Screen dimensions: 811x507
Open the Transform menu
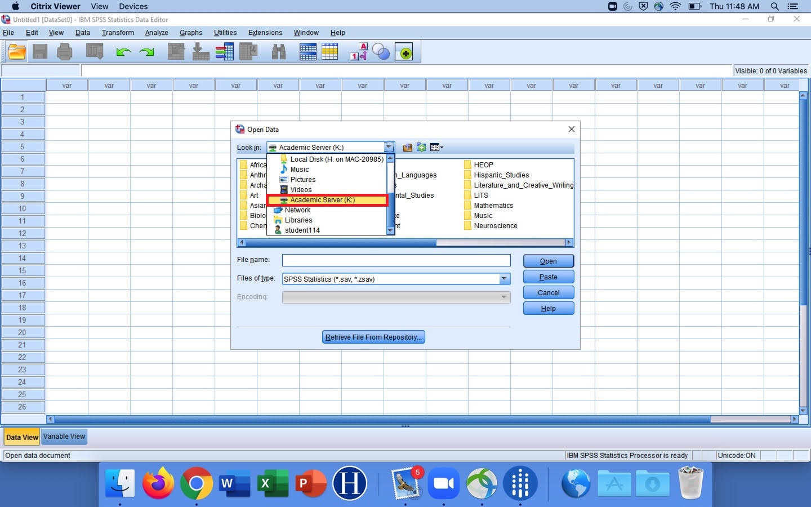(118, 33)
